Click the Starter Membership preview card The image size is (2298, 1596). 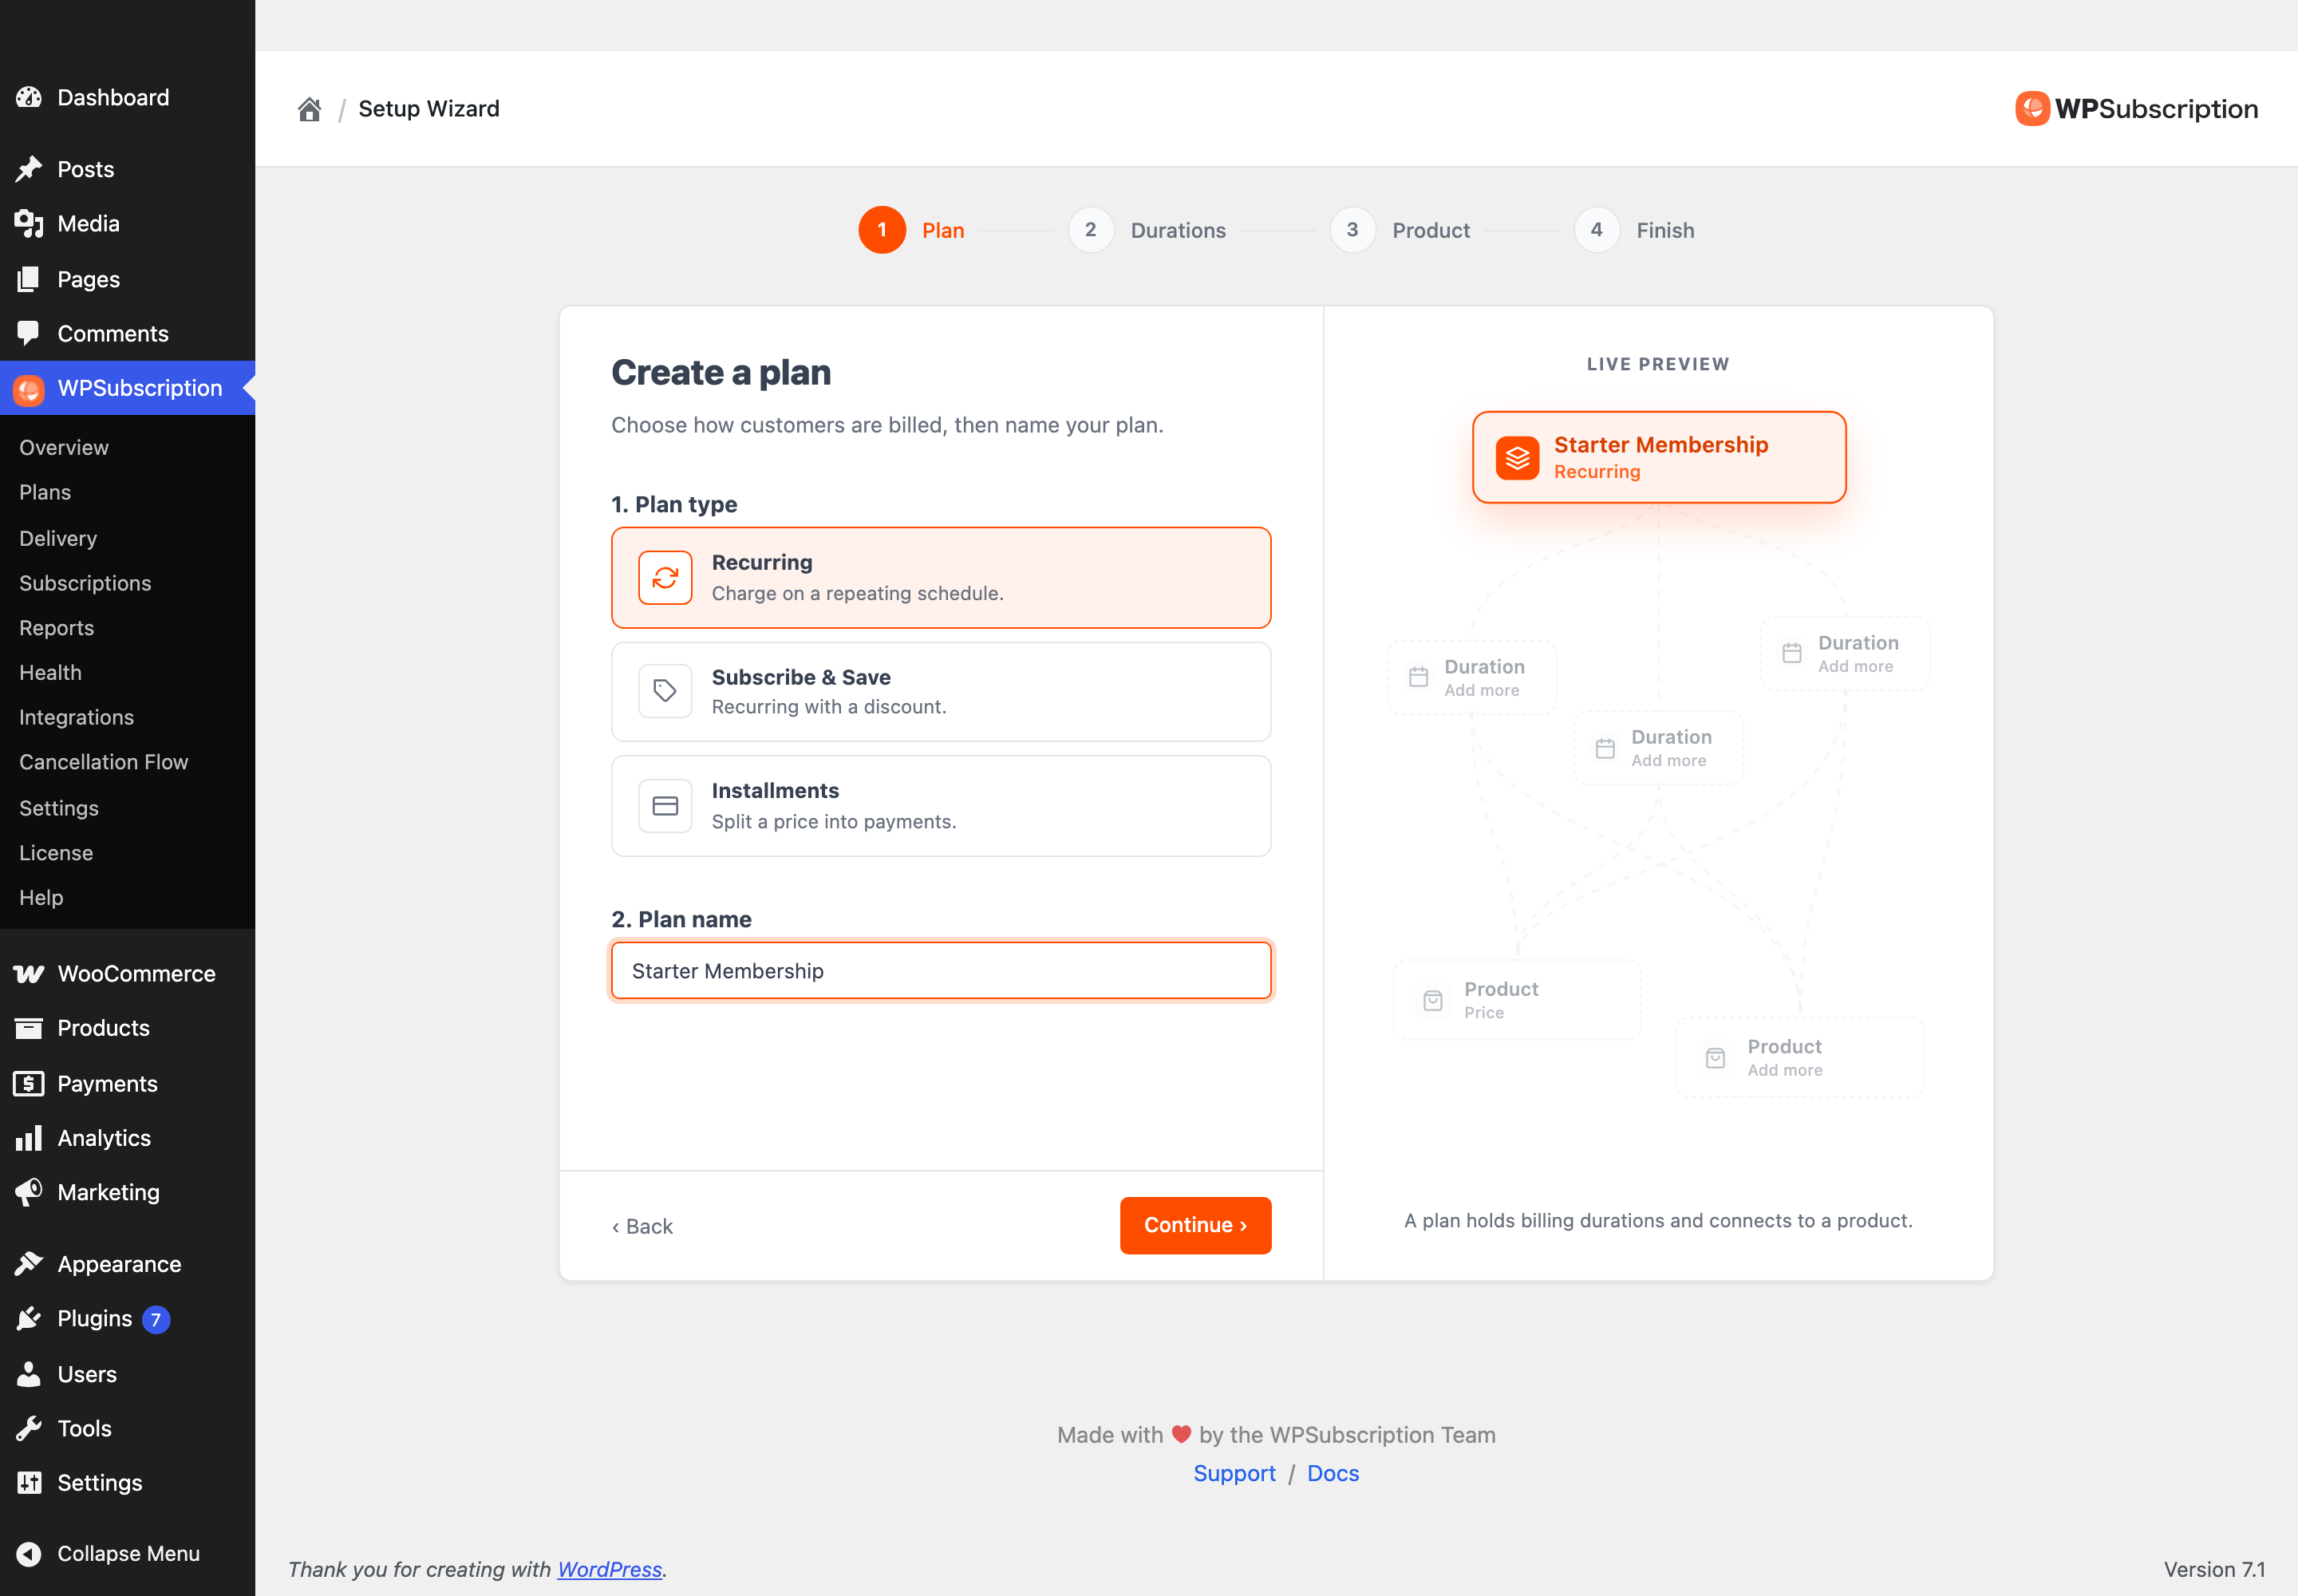tap(1659, 458)
